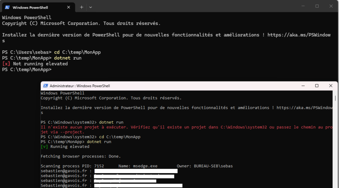The height and width of the screenshot is (188, 339).
Task: Close the Administrateur PowerShell window
Action: (331, 86)
